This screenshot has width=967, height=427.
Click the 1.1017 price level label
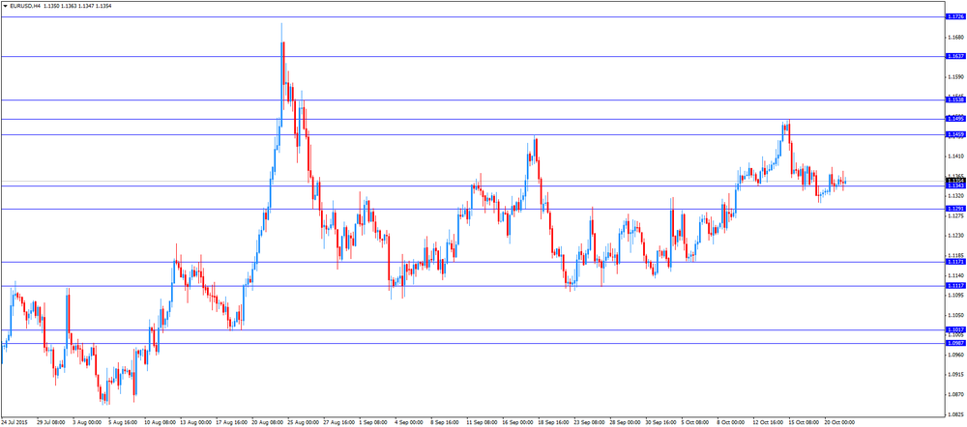(x=954, y=329)
